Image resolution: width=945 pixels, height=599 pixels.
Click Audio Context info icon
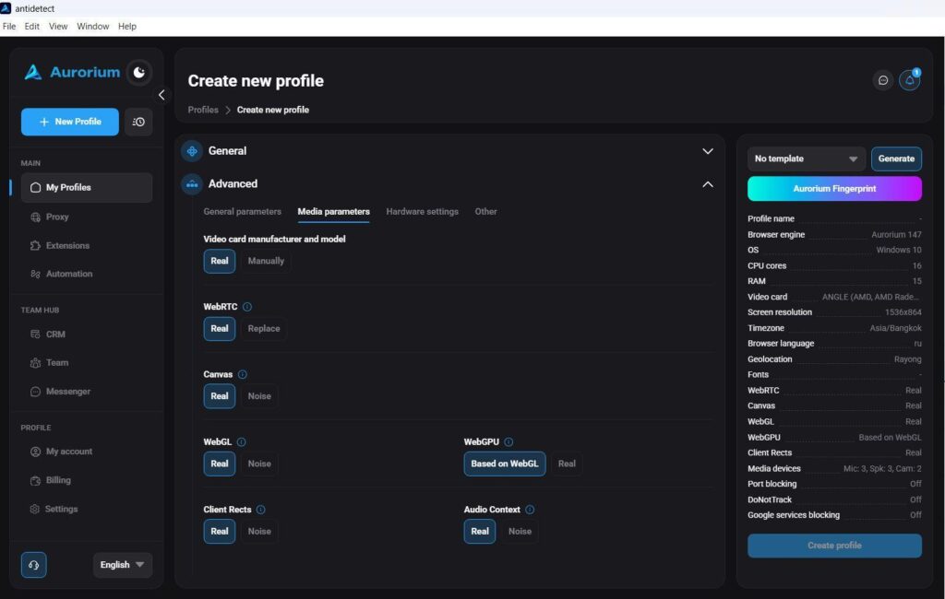tap(530, 510)
